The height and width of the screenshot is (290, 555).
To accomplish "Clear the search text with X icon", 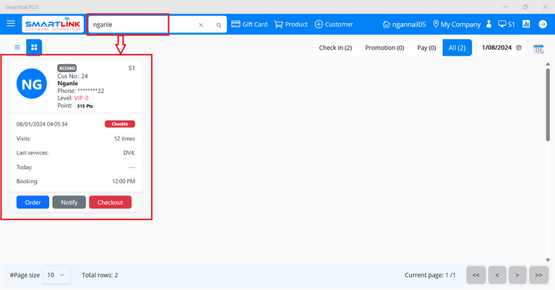I will tap(201, 25).
